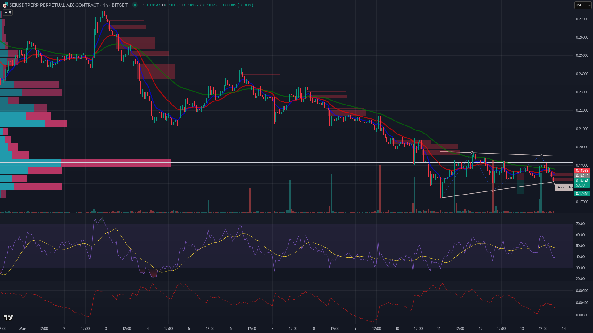
Task: Select the white horizontal line near 0.19000
Action: coord(309,162)
